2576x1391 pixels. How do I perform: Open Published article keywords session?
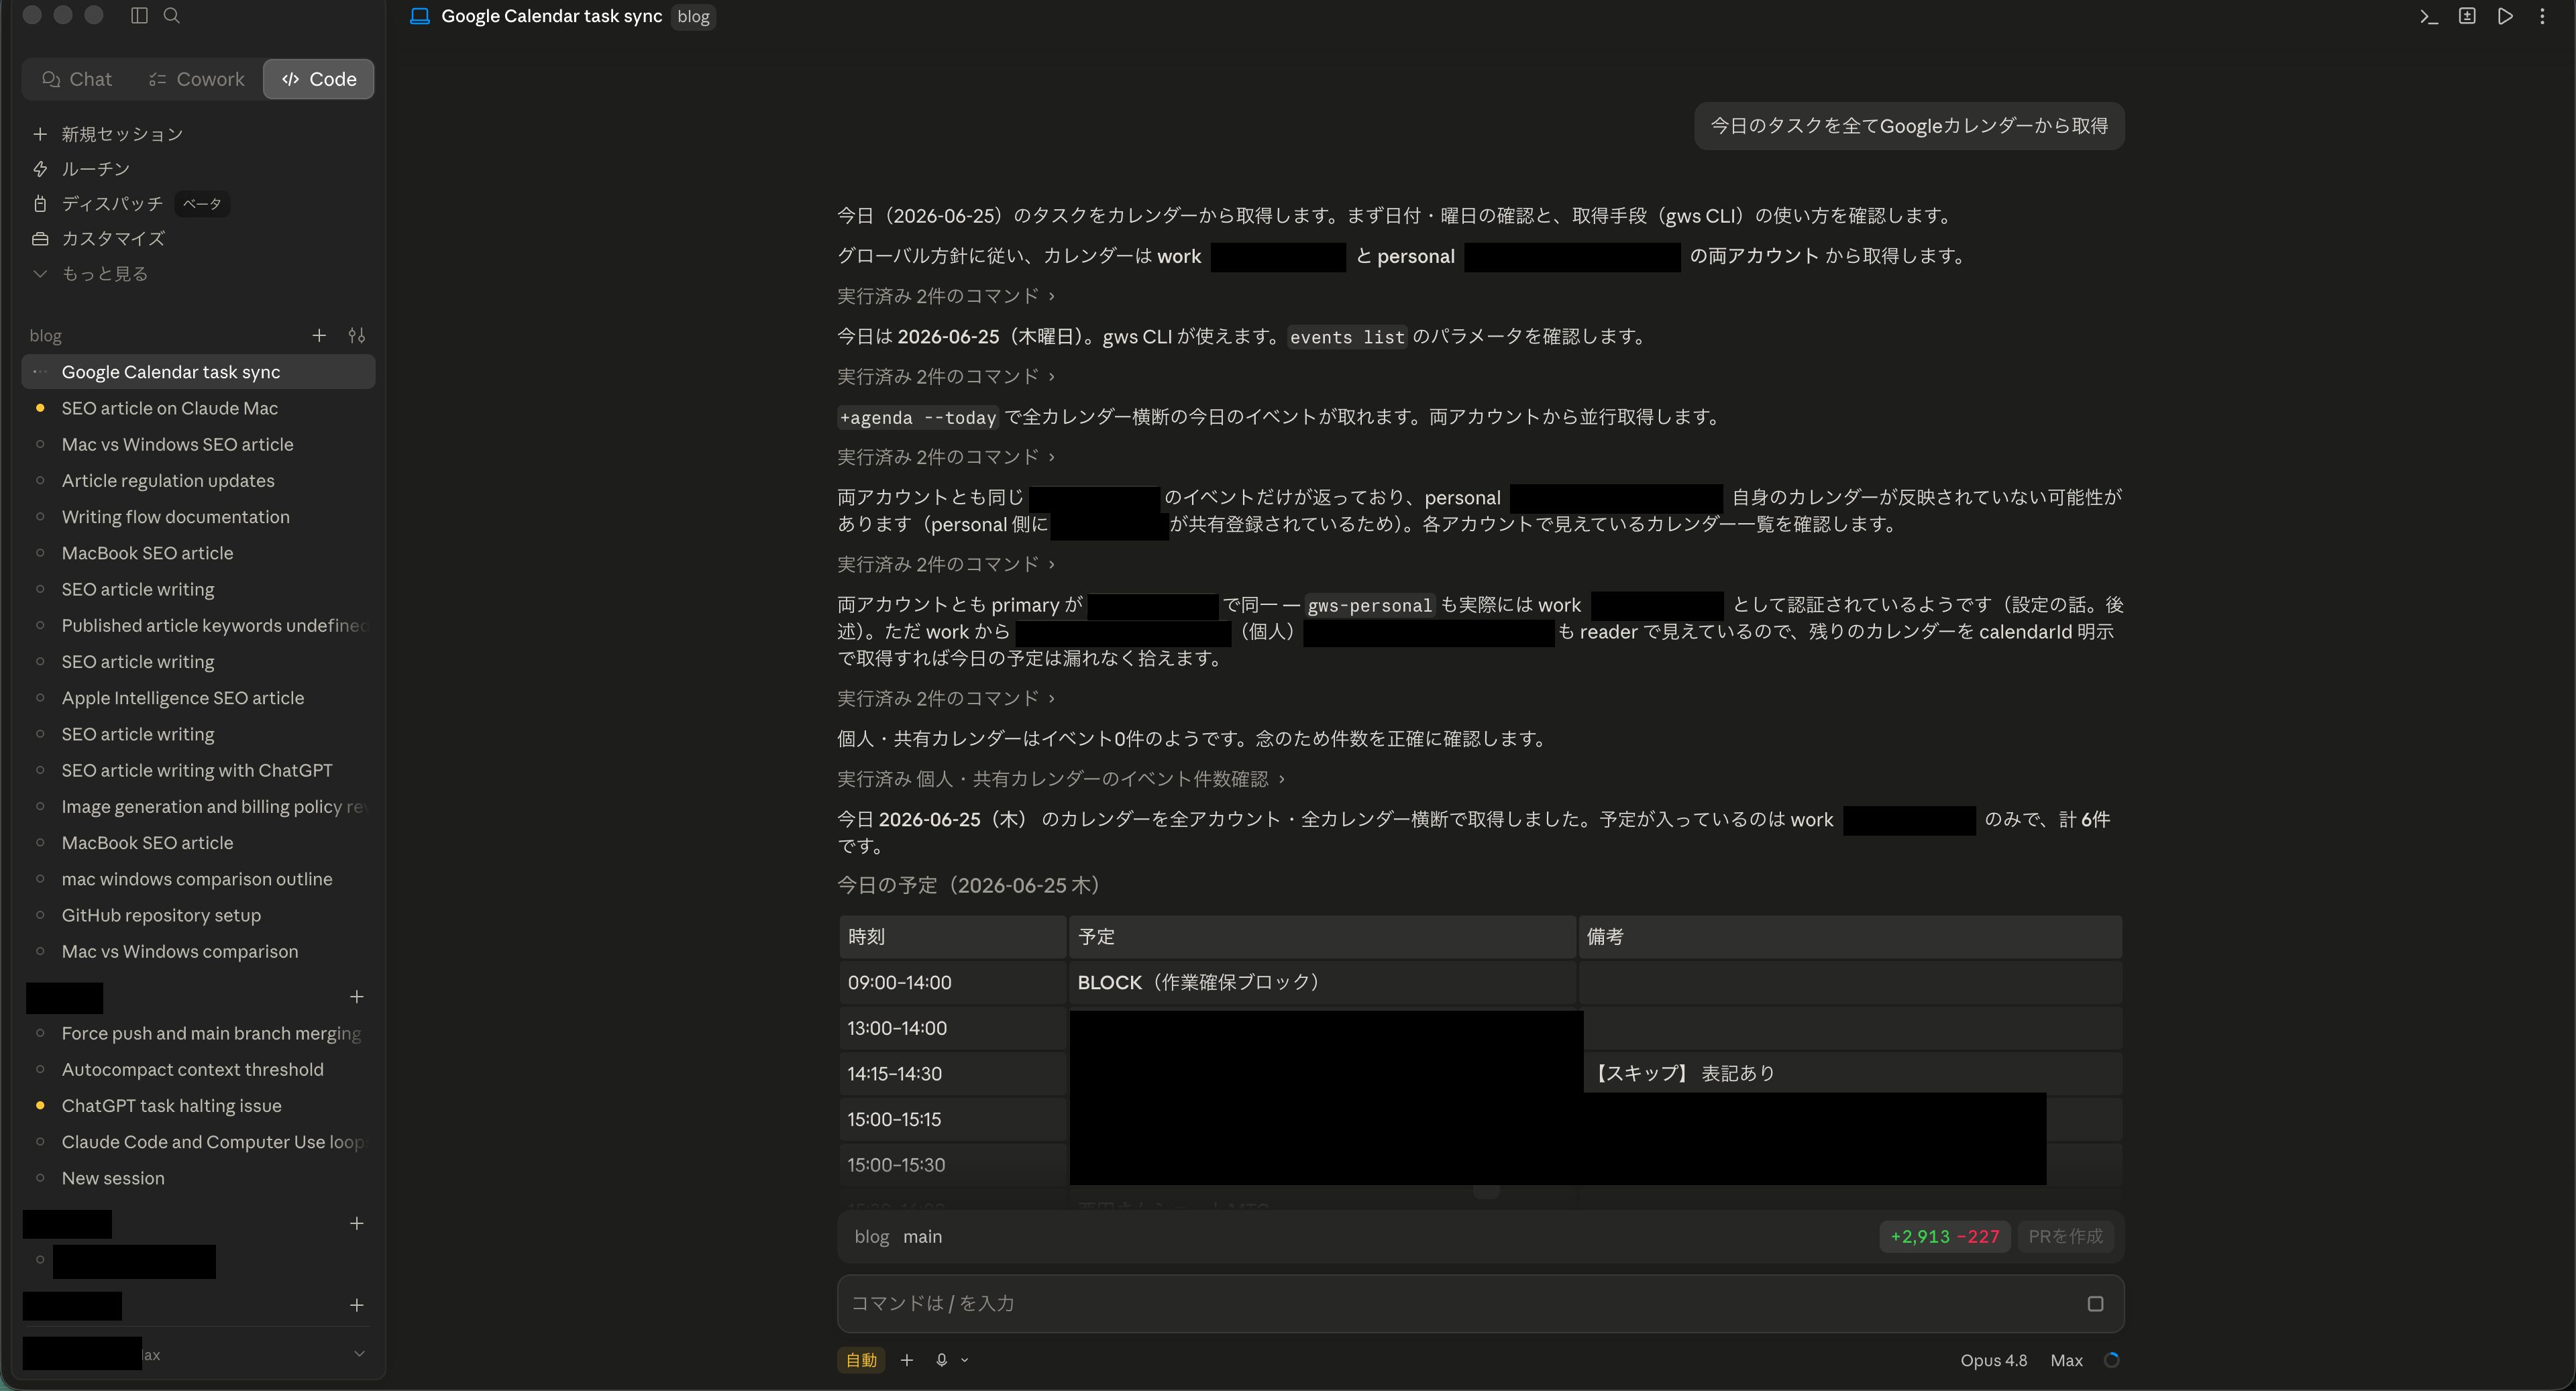tap(199, 626)
